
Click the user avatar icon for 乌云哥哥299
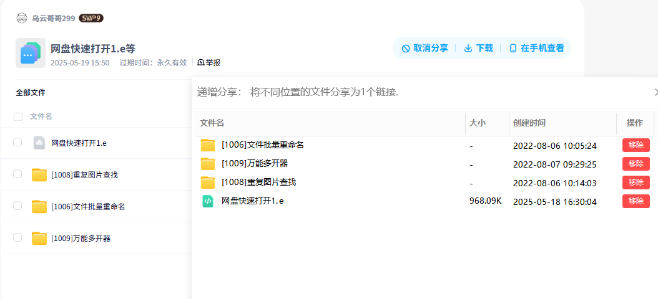tap(22, 18)
